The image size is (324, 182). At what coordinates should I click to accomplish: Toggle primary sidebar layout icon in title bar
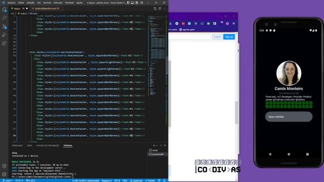click(x=129, y=3)
